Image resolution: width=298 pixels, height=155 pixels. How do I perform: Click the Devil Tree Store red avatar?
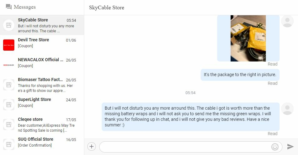9,45
